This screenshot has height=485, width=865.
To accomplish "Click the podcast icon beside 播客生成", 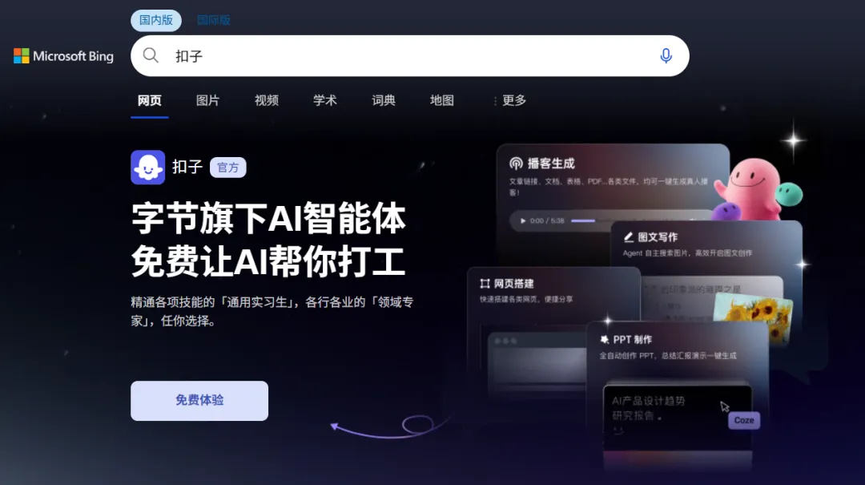I will point(516,164).
